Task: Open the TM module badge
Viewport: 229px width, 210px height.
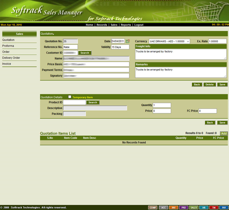Action: tap(214, 207)
